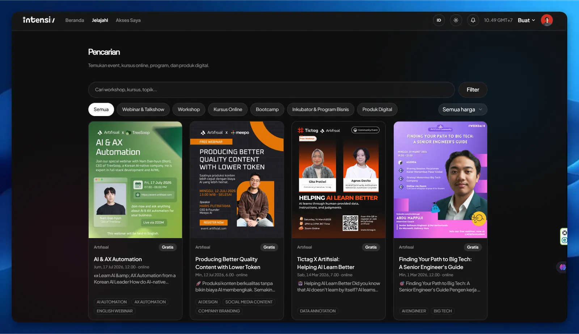Viewport: 579px width, 334px height.
Task: Click the SOCIAL MEDIA CONTENT tag
Action: (x=249, y=302)
